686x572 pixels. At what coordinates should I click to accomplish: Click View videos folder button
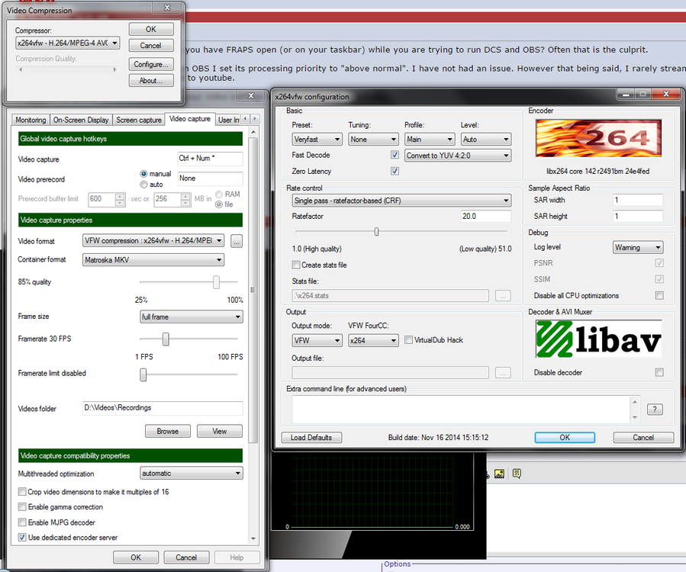coord(220,431)
